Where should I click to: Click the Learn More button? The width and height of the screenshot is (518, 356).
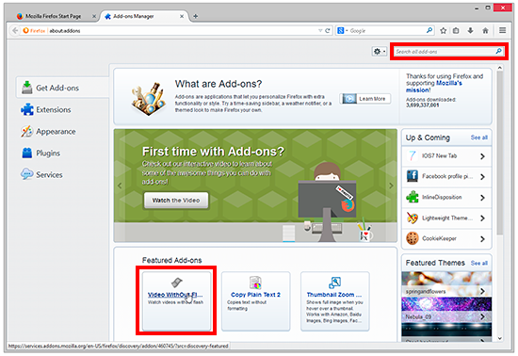tap(365, 99)
